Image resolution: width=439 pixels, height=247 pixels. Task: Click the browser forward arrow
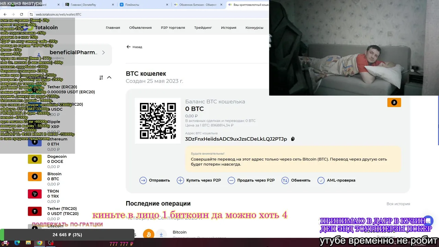(13, 14)
